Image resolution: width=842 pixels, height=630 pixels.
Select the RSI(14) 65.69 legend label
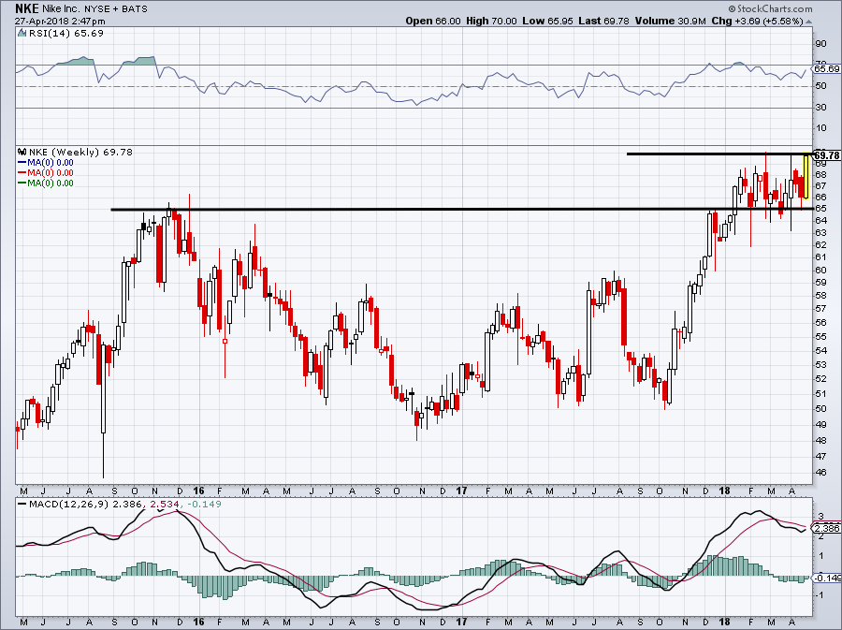pos(66,33)
